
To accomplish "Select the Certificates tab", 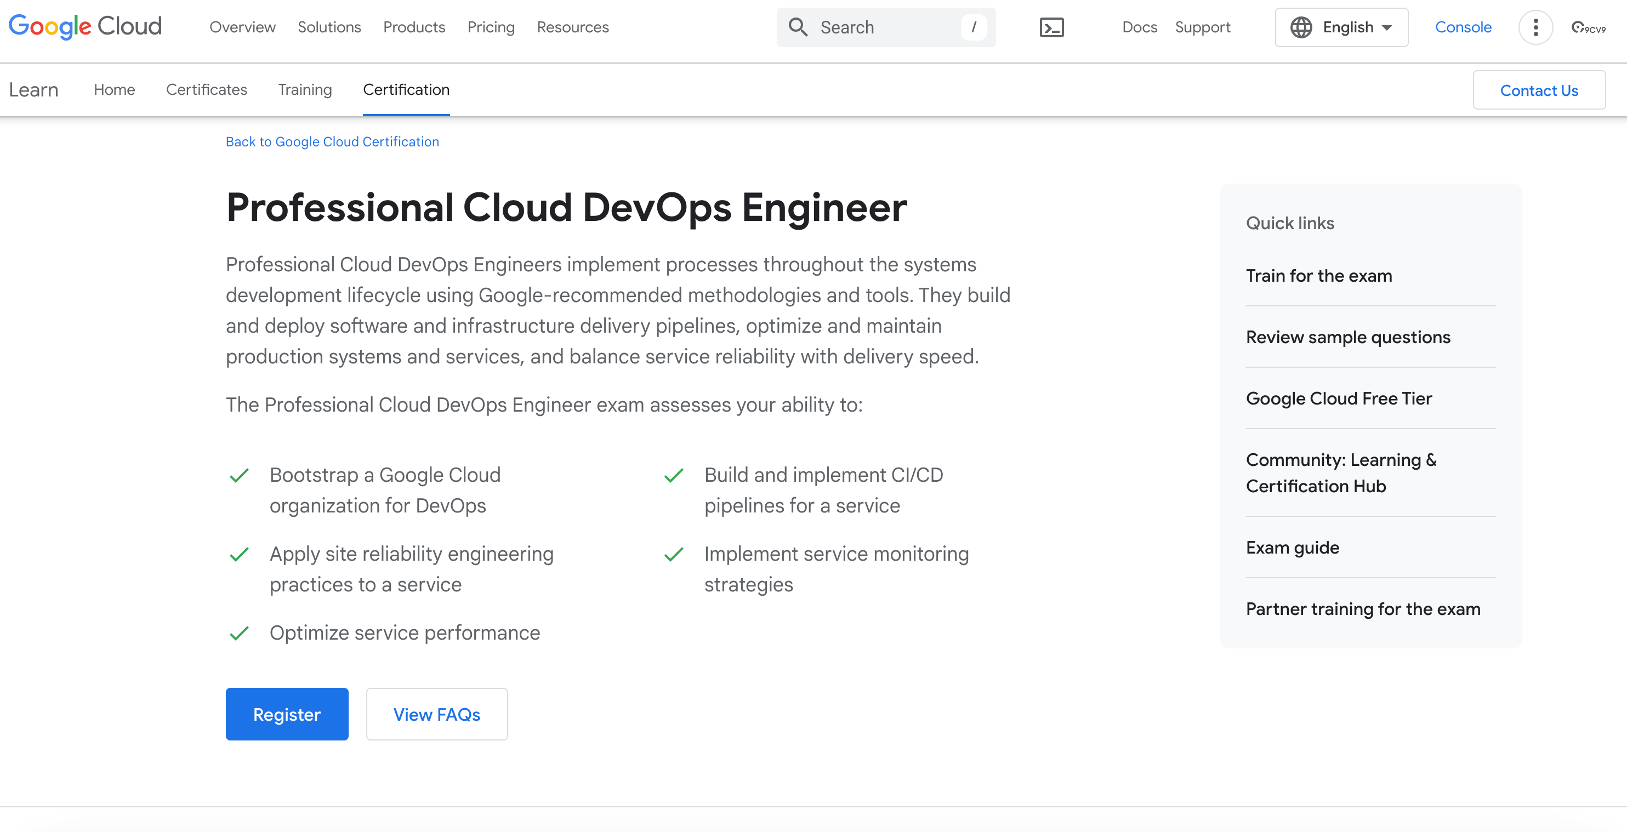I will click(207, 90).
